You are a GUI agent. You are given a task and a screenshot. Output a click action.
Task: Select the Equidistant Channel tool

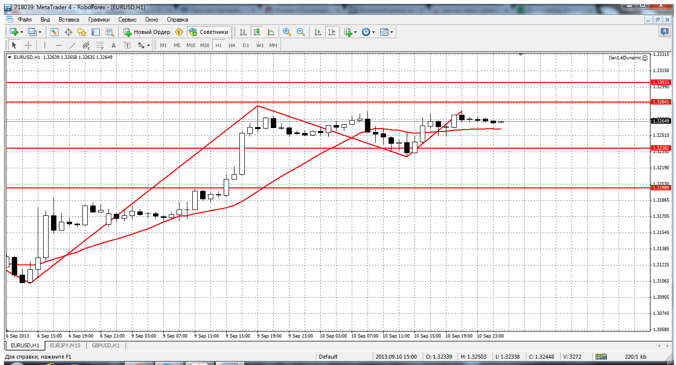(x=86, y=45)
